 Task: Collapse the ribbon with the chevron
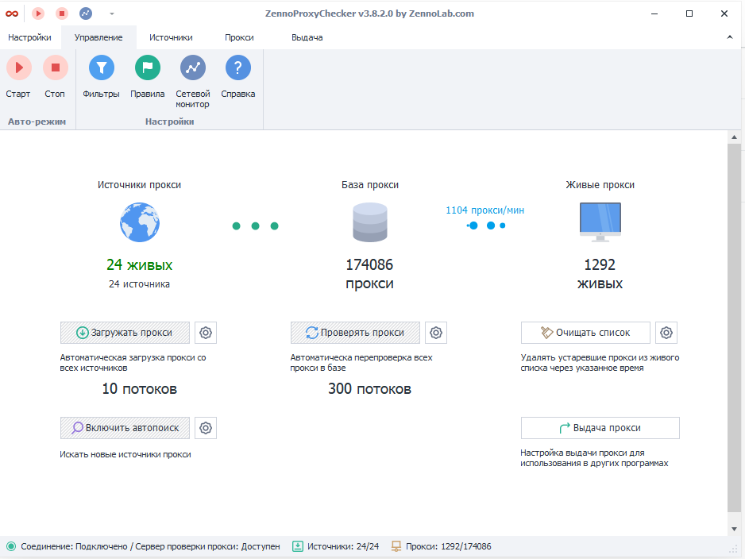point(730,37)
